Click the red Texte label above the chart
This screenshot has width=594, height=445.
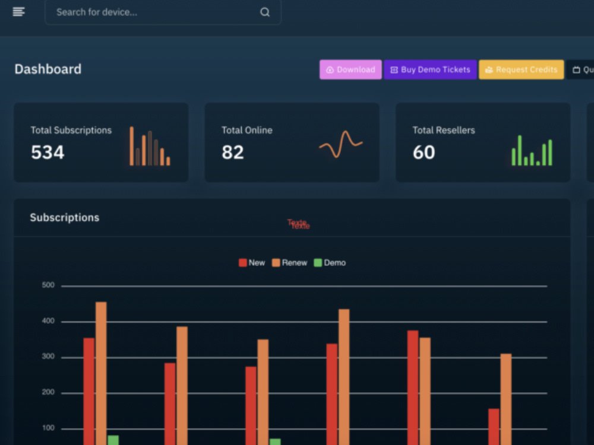(298, 224)
